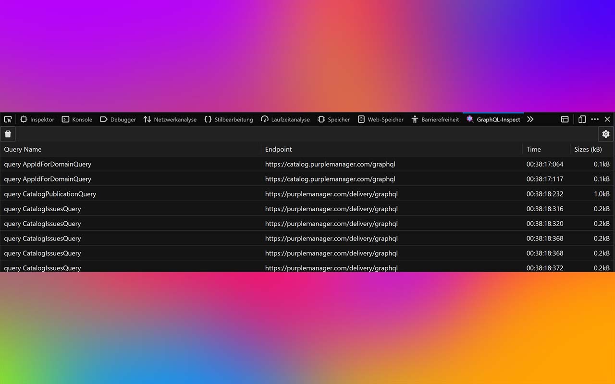Switch to the Netzwerkanalyse tab
This screenshot has height=384, width=615.
pos(170,119)
